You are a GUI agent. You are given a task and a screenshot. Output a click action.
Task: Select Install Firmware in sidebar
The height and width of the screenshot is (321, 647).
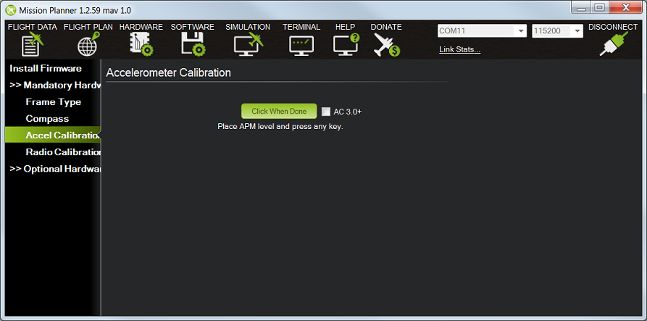click(x=46, y=69)
